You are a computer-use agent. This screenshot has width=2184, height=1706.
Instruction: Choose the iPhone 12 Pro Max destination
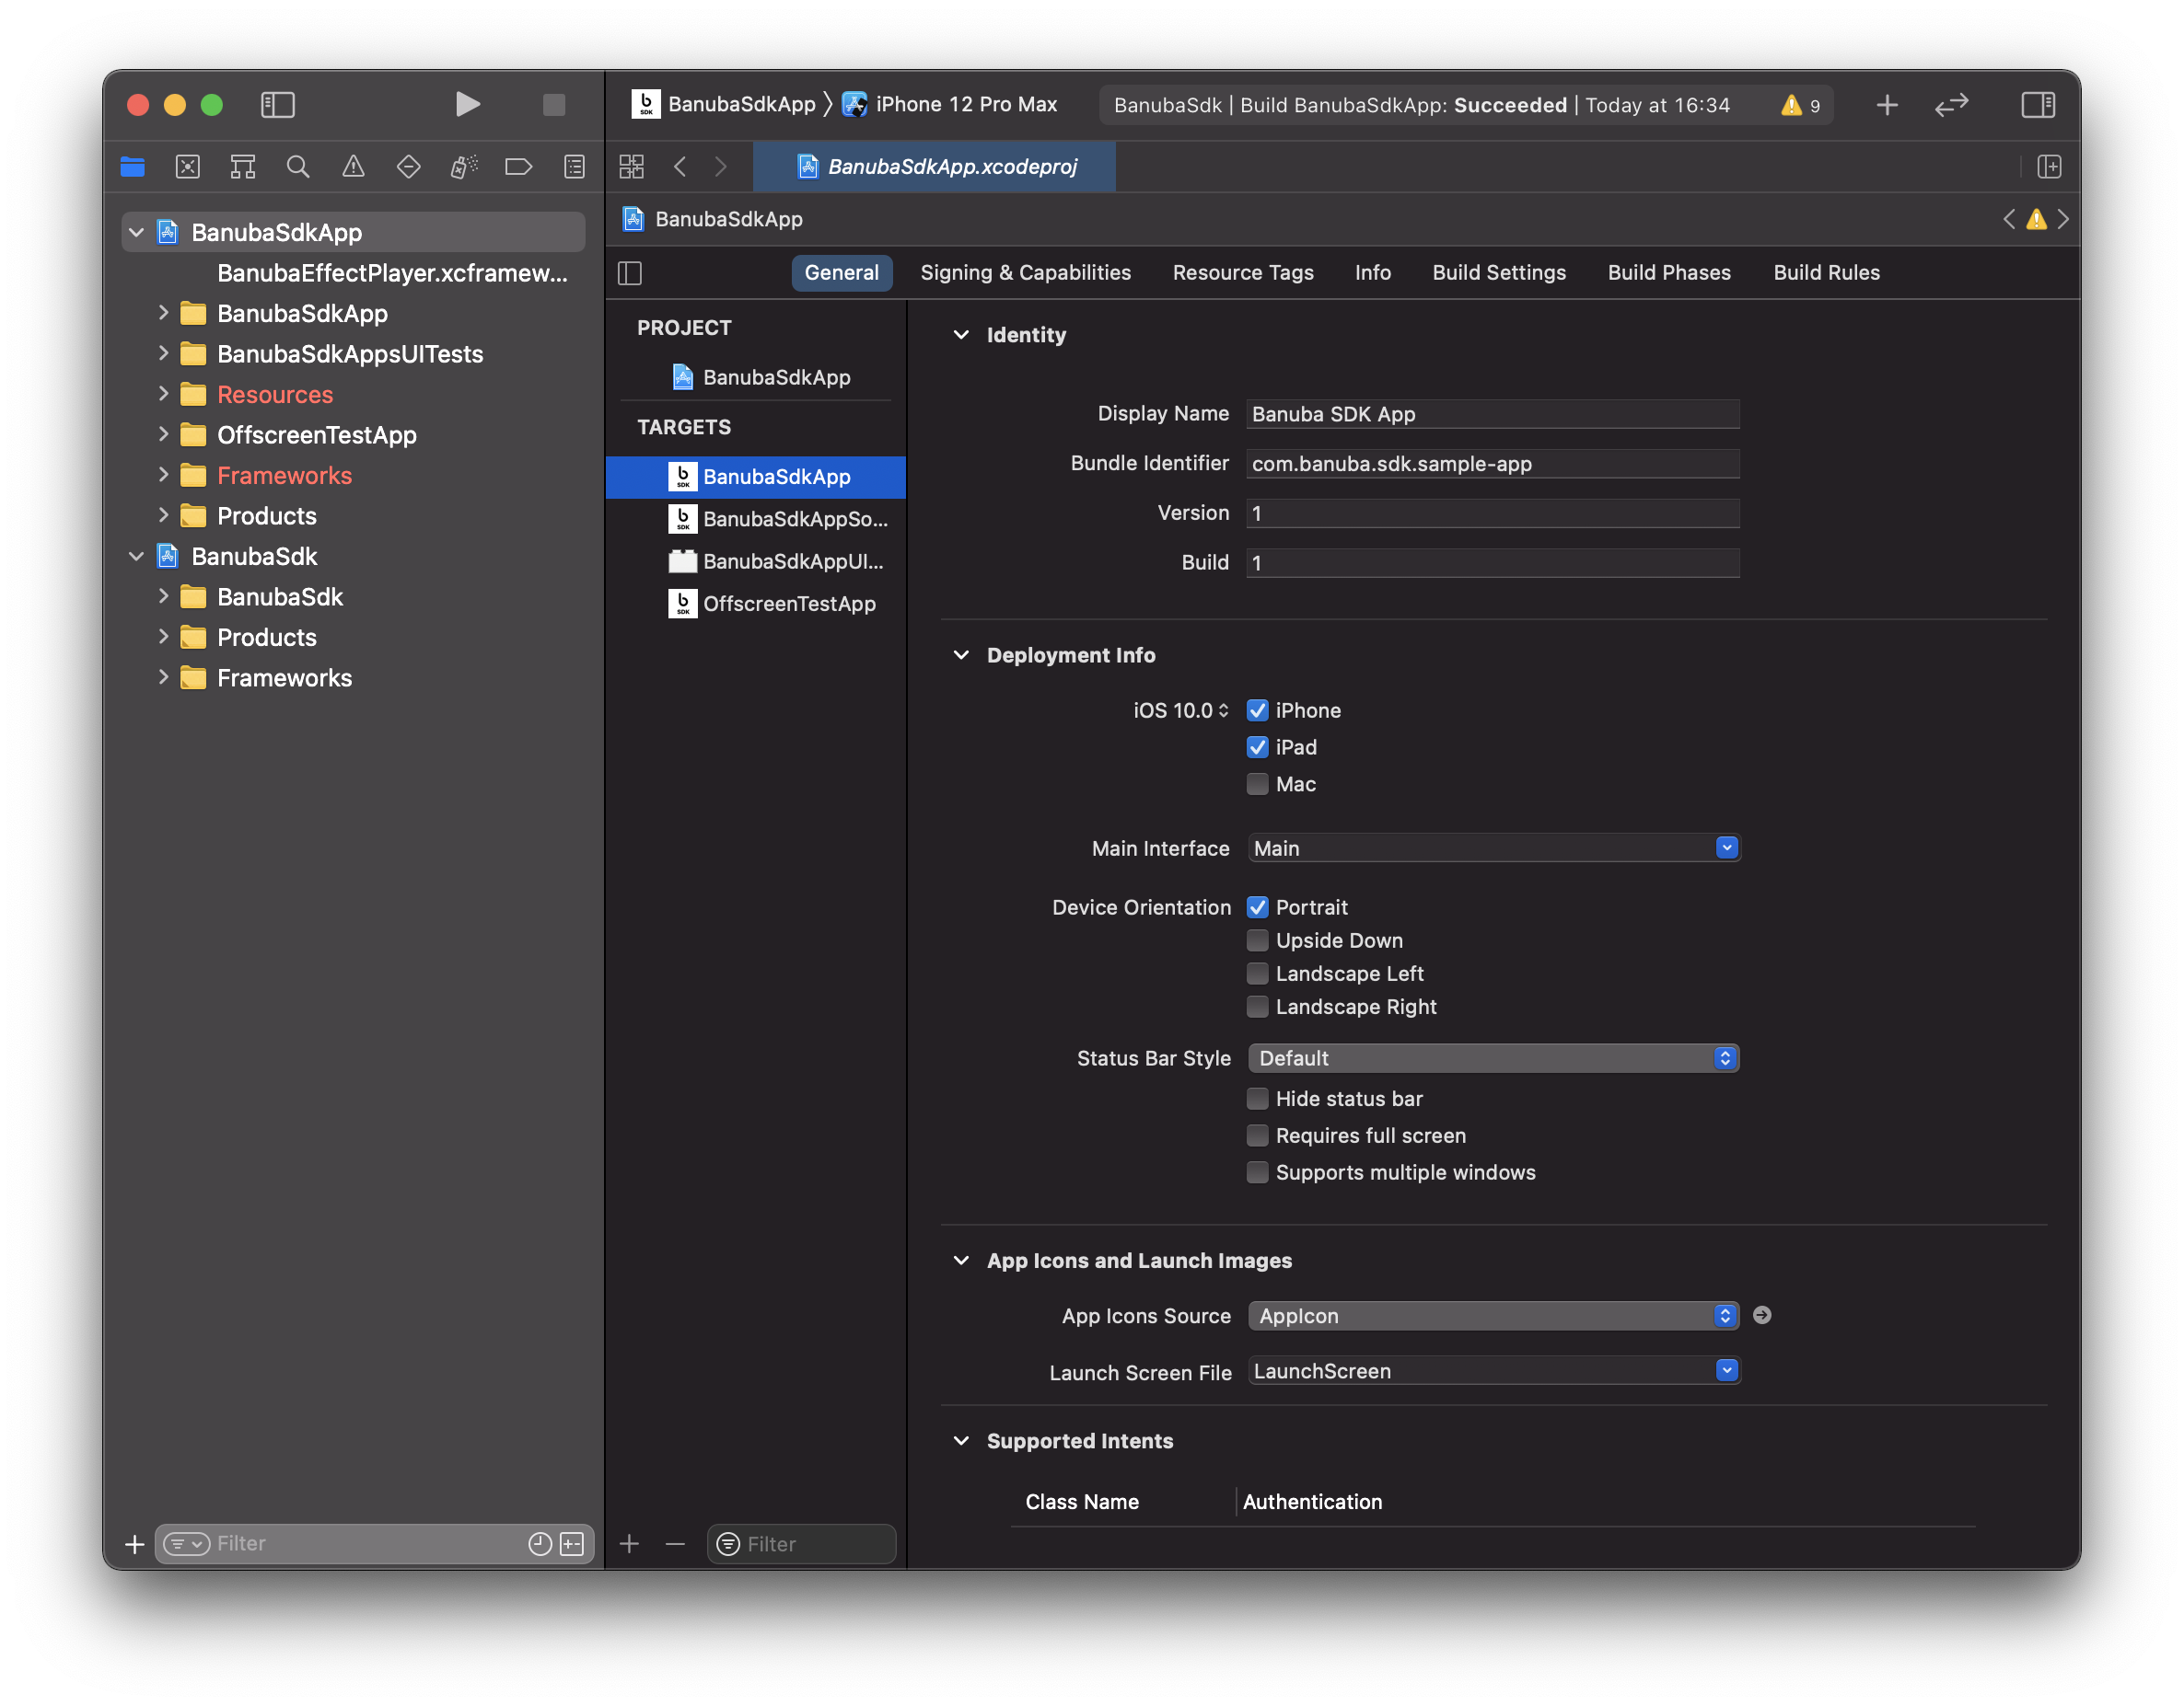(950, 105)
